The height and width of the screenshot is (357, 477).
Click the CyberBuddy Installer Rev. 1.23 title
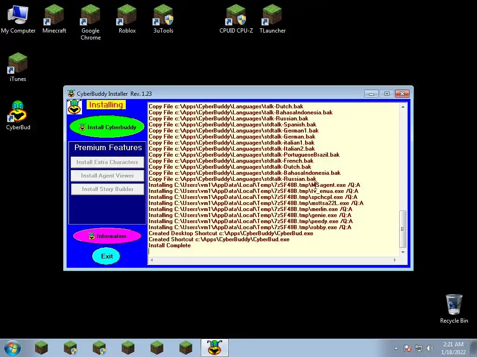pyautogui.click(x=114, y=94)
